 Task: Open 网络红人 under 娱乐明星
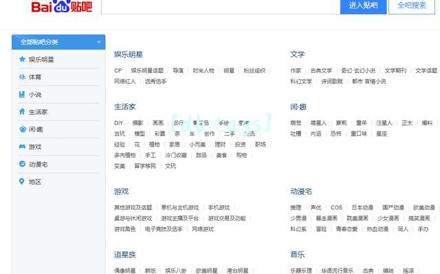tap(125, 81)
